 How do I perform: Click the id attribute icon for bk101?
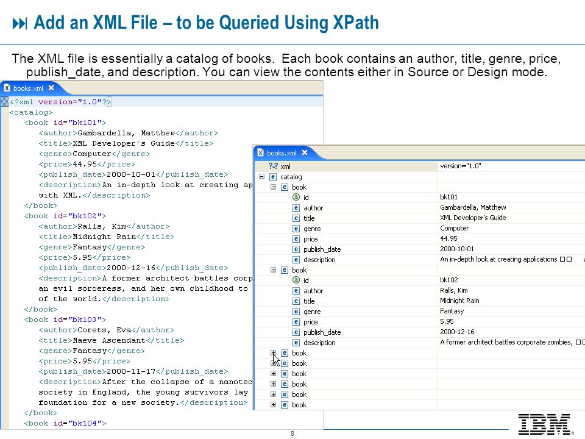(x=296, y=197)
